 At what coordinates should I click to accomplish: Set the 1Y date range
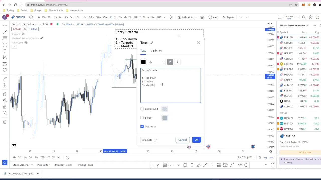(x=48, y=157)
